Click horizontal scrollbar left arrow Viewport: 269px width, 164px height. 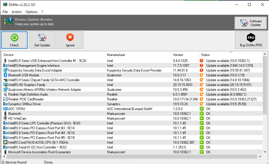[x=5, y=156]
